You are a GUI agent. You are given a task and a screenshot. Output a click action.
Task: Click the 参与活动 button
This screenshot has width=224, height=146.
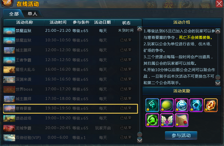(x=181, y=135)
